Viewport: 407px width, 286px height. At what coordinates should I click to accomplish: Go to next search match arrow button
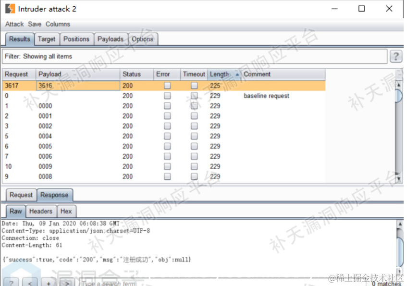pos(67,283)
